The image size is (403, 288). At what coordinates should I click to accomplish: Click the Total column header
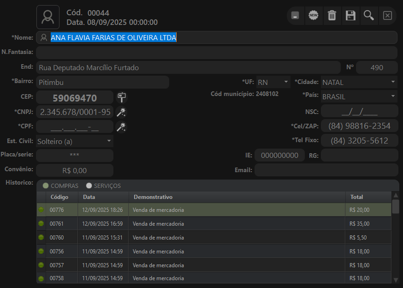tap(356, 197)
